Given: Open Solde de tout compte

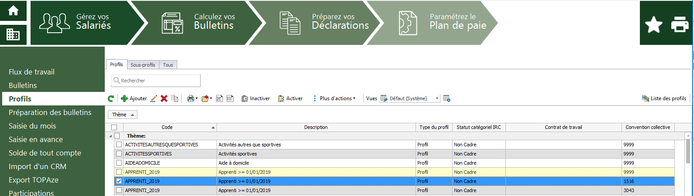Looking at the screenshot, I should pyautogui.click(x=45, y=153).
